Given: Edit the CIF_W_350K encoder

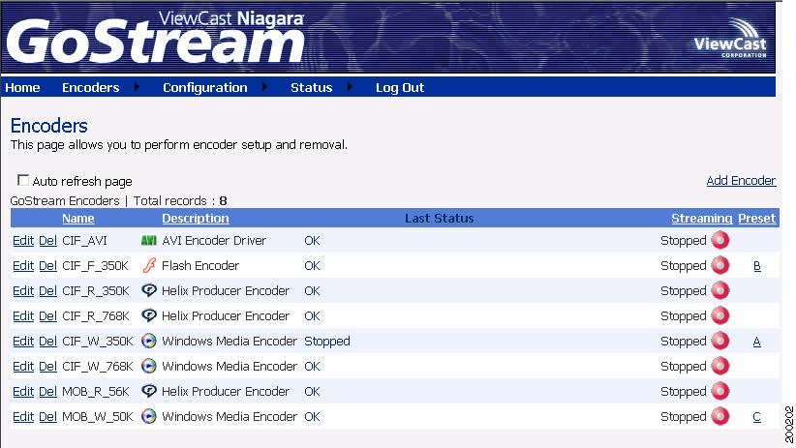Looking at the screenshot, I should click(23, 341).
